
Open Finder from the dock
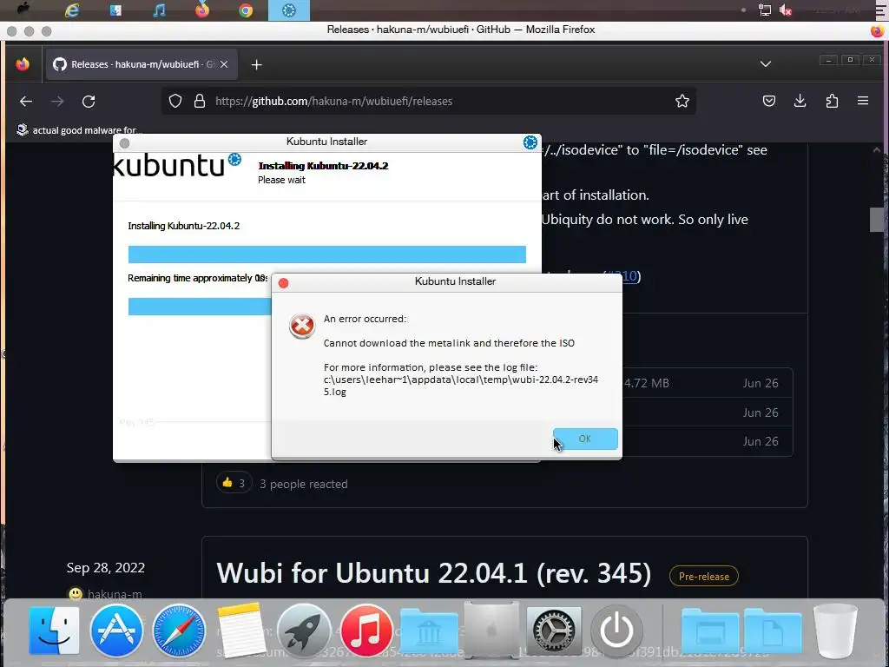tap(55, 631)
